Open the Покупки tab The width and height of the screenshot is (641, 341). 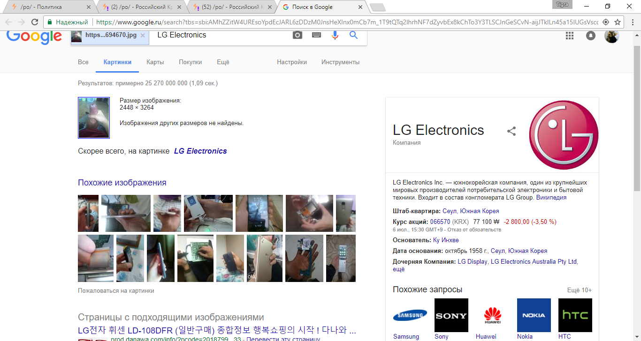[190, 62]
